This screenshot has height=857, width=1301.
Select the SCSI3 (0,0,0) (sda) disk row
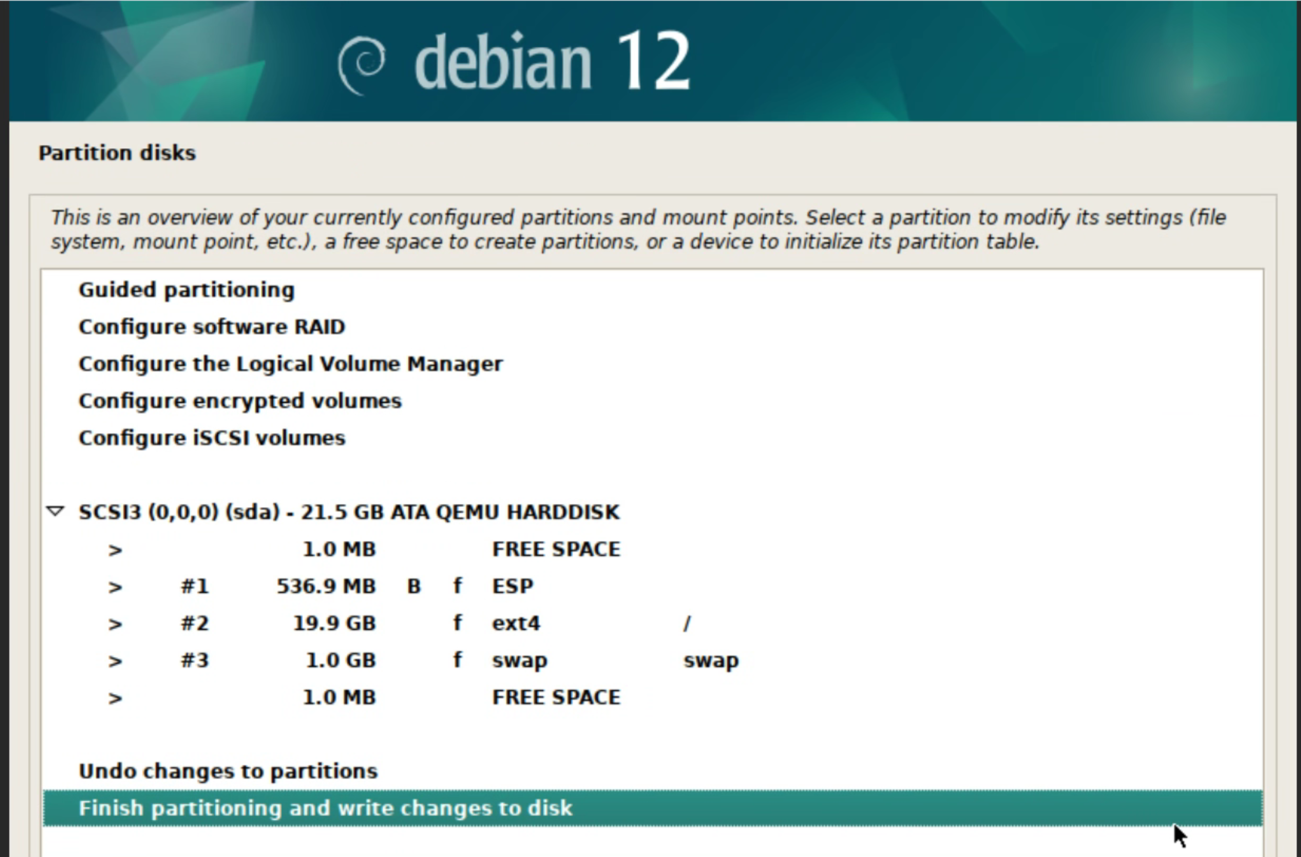(x=653, y=512)
